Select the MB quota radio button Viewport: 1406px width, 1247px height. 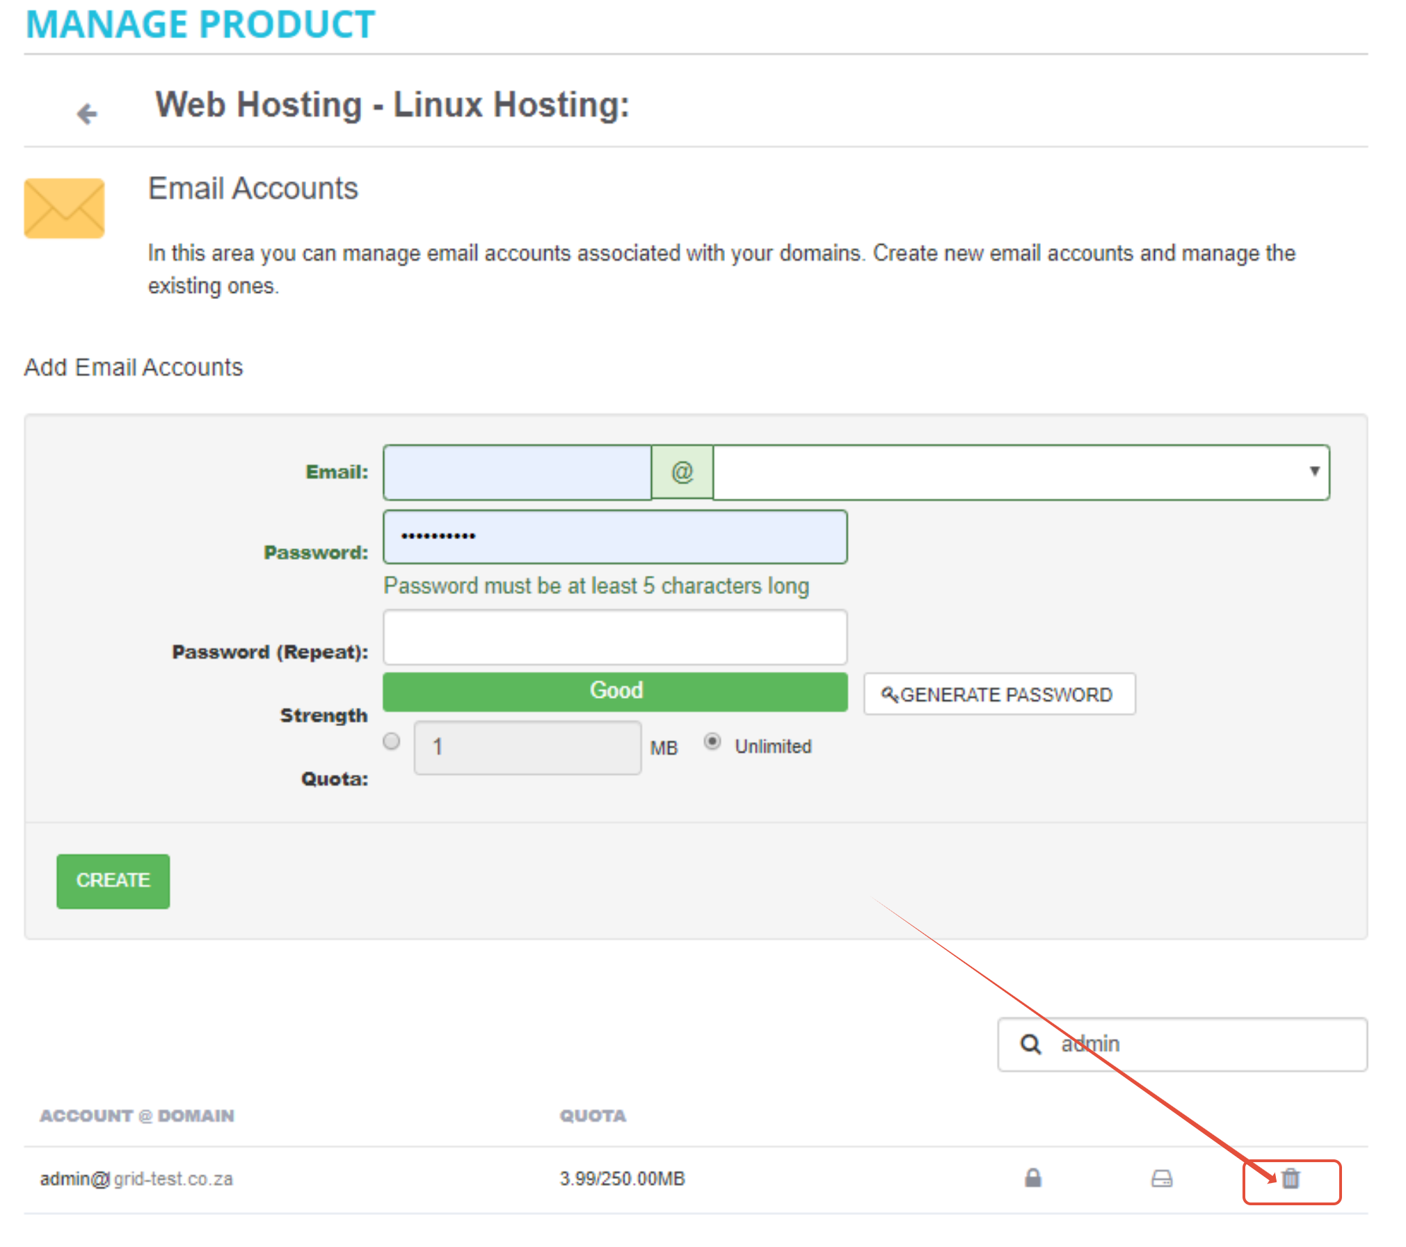click(392, 741)
